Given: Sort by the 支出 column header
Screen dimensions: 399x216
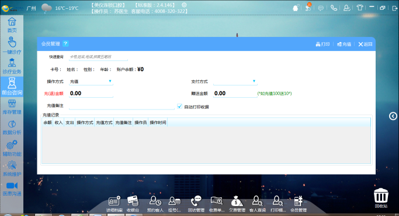Looking at the screenshot, I should pos(70,123).
